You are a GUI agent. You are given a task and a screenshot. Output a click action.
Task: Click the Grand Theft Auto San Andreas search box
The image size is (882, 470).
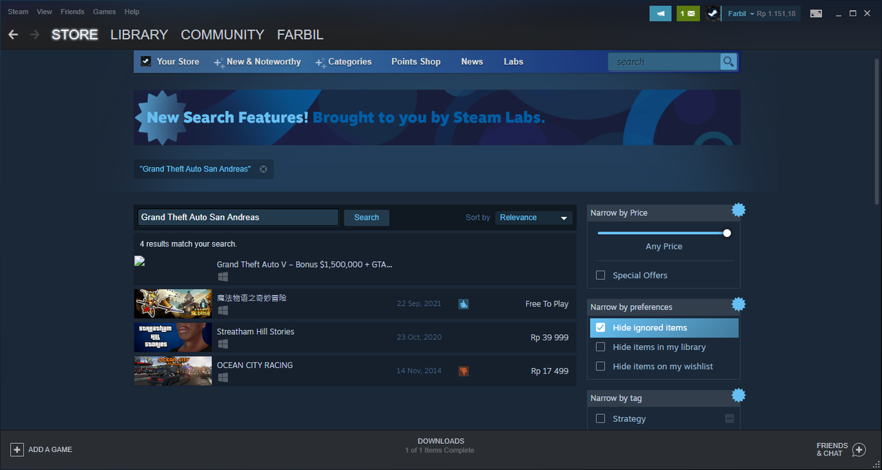(x=238, y=217)
